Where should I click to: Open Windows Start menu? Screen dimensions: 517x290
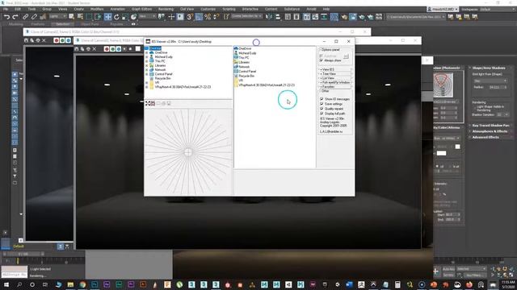tap(6, 284)
